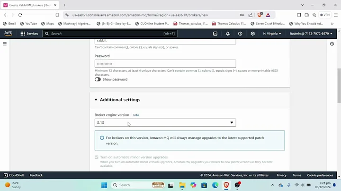Collapse the Additional settings section
Screen dimensions: 341x191
(96, 100)
